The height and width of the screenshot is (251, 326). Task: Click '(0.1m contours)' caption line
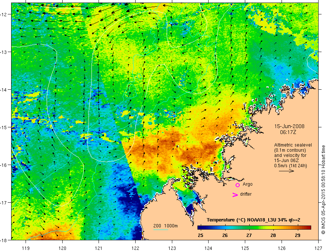click(x=290, y=150)
